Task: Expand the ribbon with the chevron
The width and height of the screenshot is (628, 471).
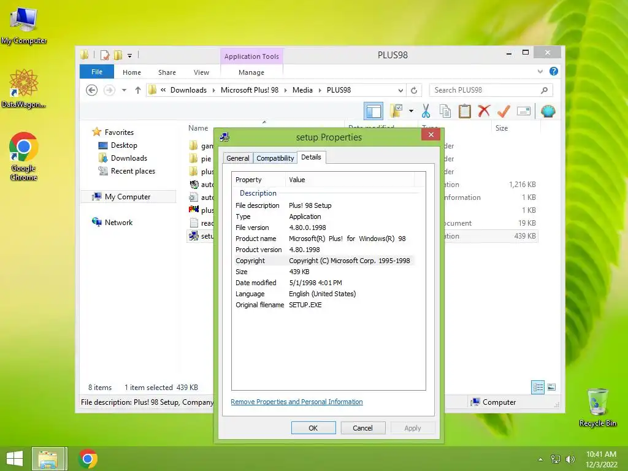Action: (x=540, y=71)
